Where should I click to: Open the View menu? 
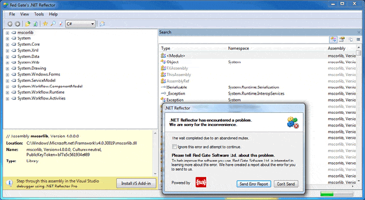[25, 14]
